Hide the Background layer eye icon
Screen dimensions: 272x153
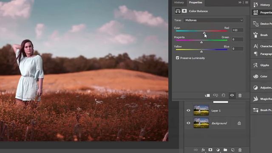pyautogui.click(x=188, y=123)
